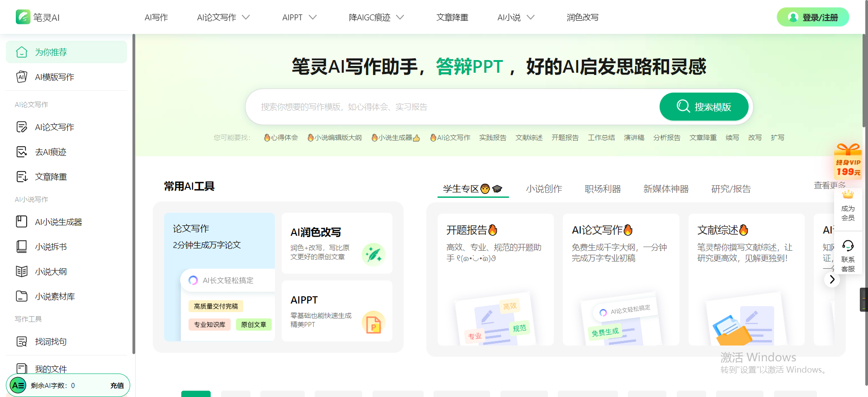Click the 原创文章 green tag
This screenshot has height=397, width=868.
pyautogui.click(x=254, y=324)
